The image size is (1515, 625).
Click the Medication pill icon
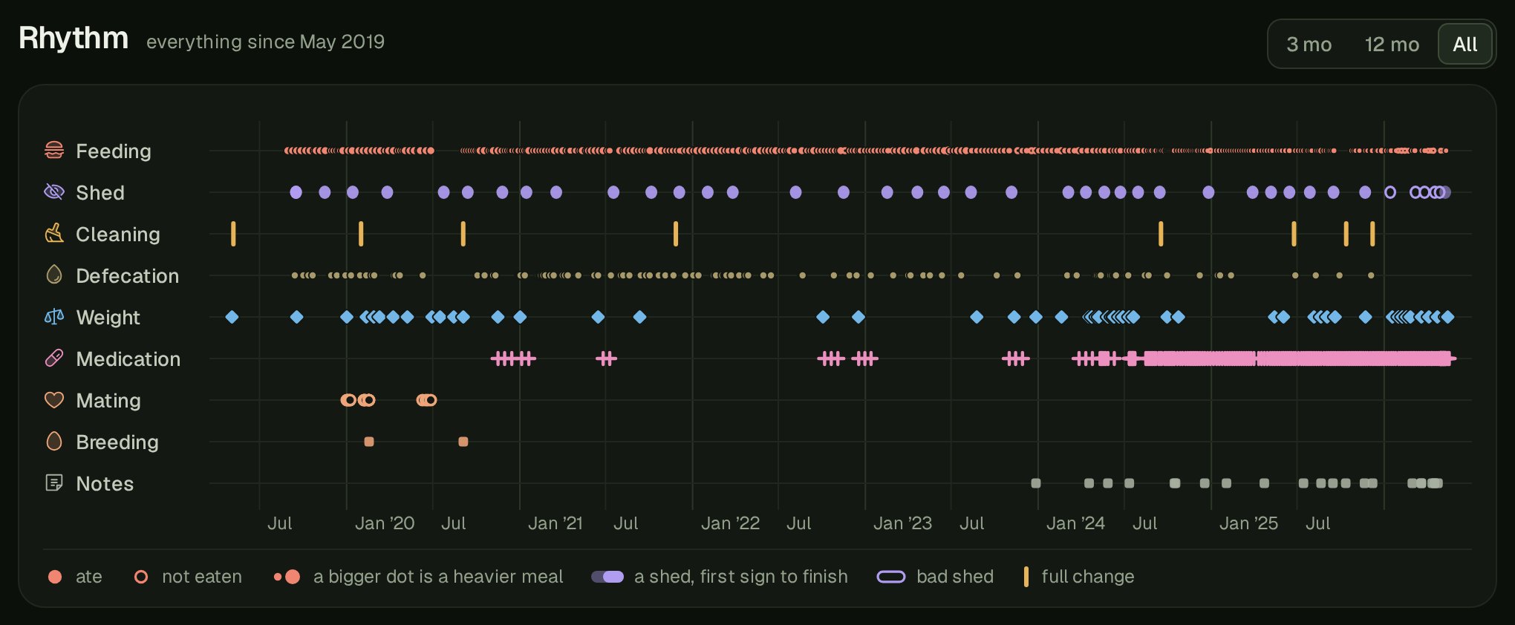point(54,359)
